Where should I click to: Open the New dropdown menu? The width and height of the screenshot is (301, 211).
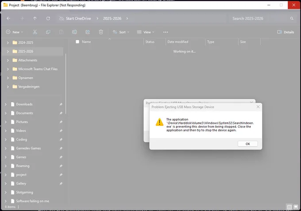(x=15, y=32)
